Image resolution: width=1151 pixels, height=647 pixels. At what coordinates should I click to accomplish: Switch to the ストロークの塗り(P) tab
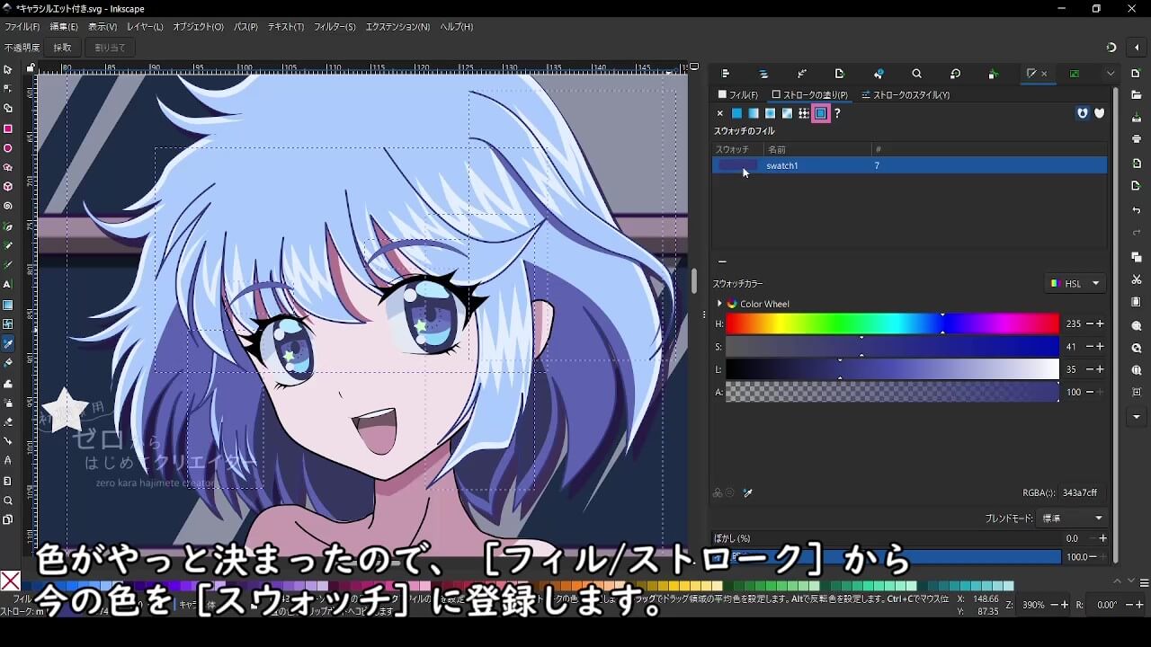click(x=809, y=94)
